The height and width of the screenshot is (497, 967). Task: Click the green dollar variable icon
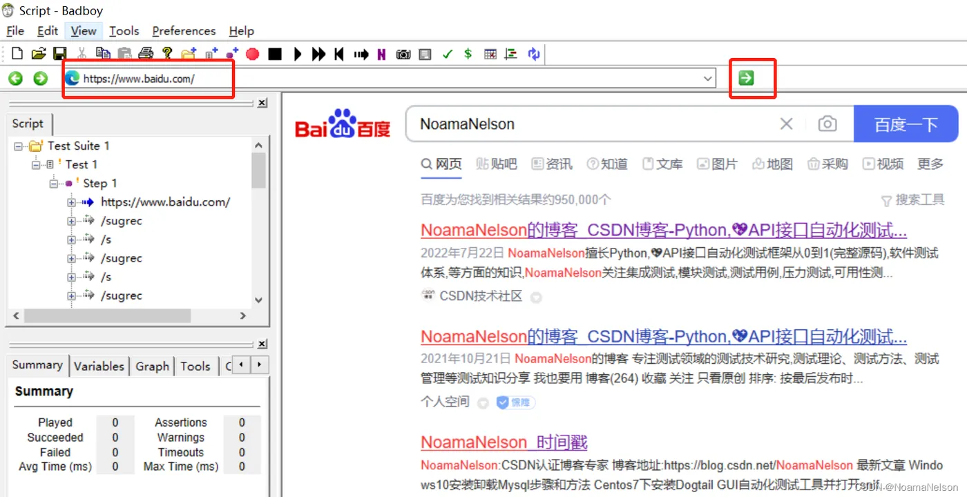[468, 54]
